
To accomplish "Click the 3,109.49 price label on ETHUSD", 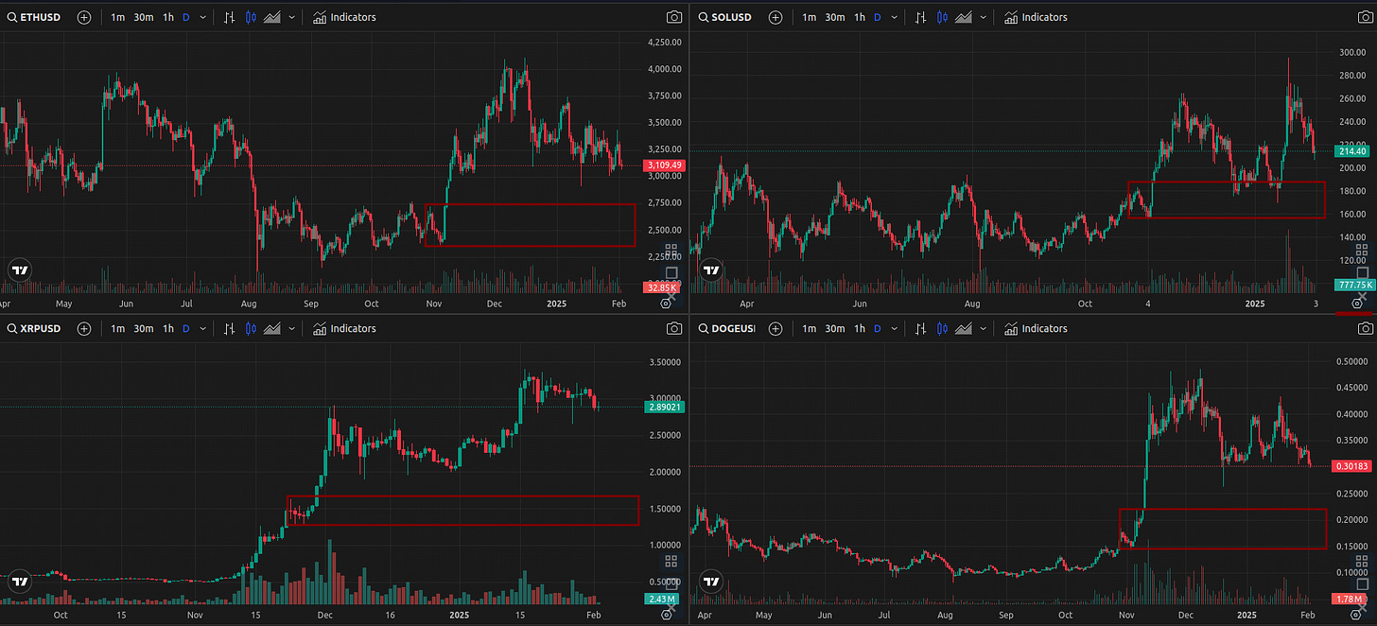I will (665, 165).
